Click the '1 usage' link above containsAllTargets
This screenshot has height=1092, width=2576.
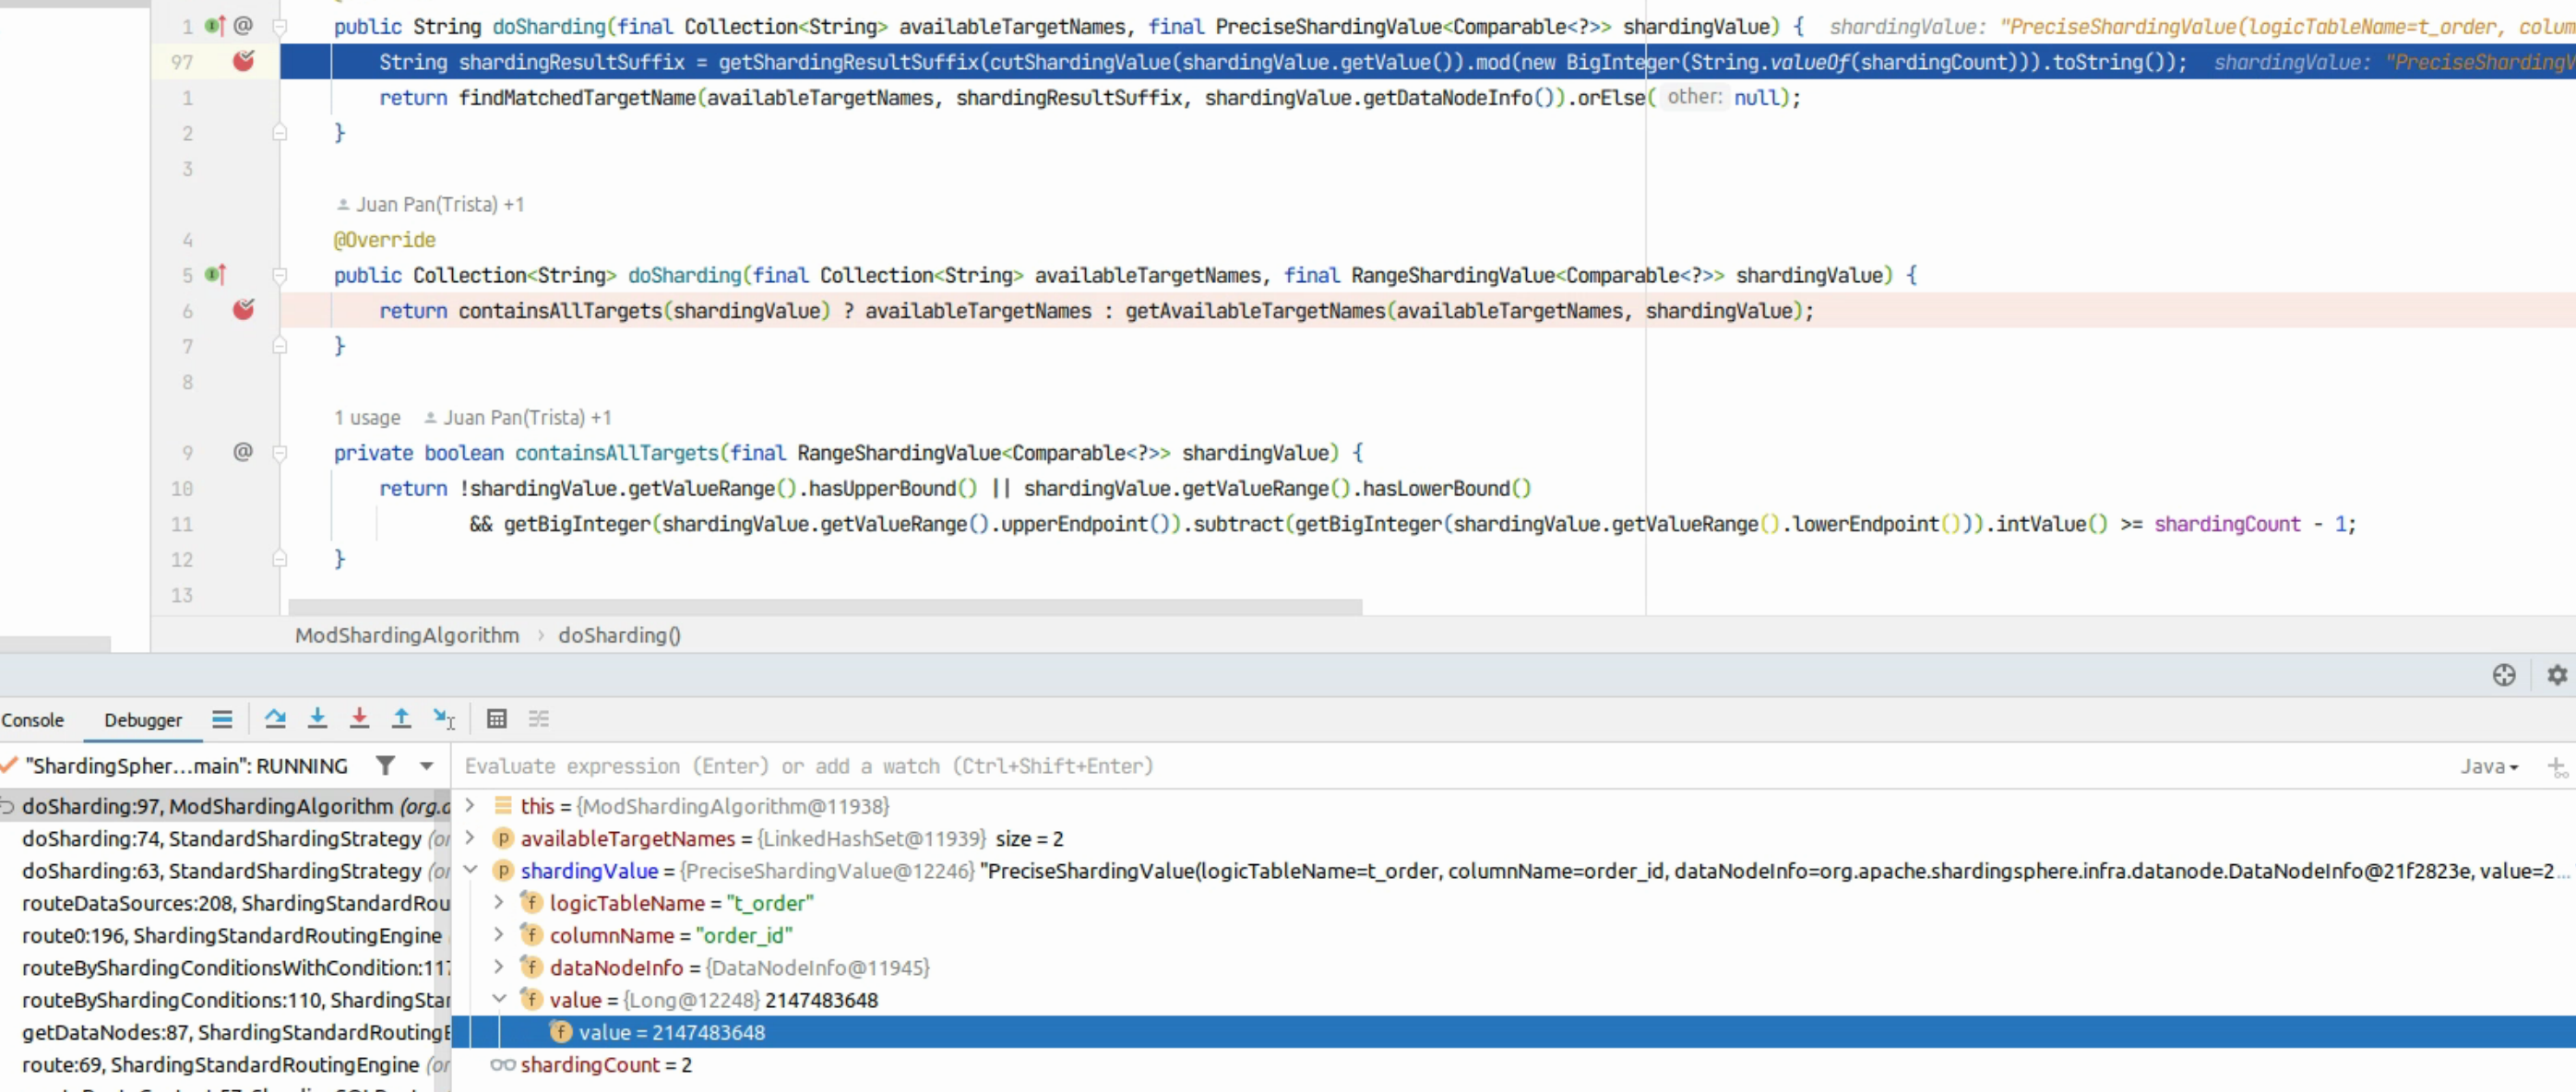(366, 417)
